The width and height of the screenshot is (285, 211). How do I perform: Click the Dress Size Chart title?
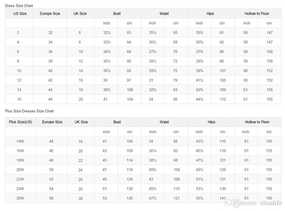tap(19, 6)
